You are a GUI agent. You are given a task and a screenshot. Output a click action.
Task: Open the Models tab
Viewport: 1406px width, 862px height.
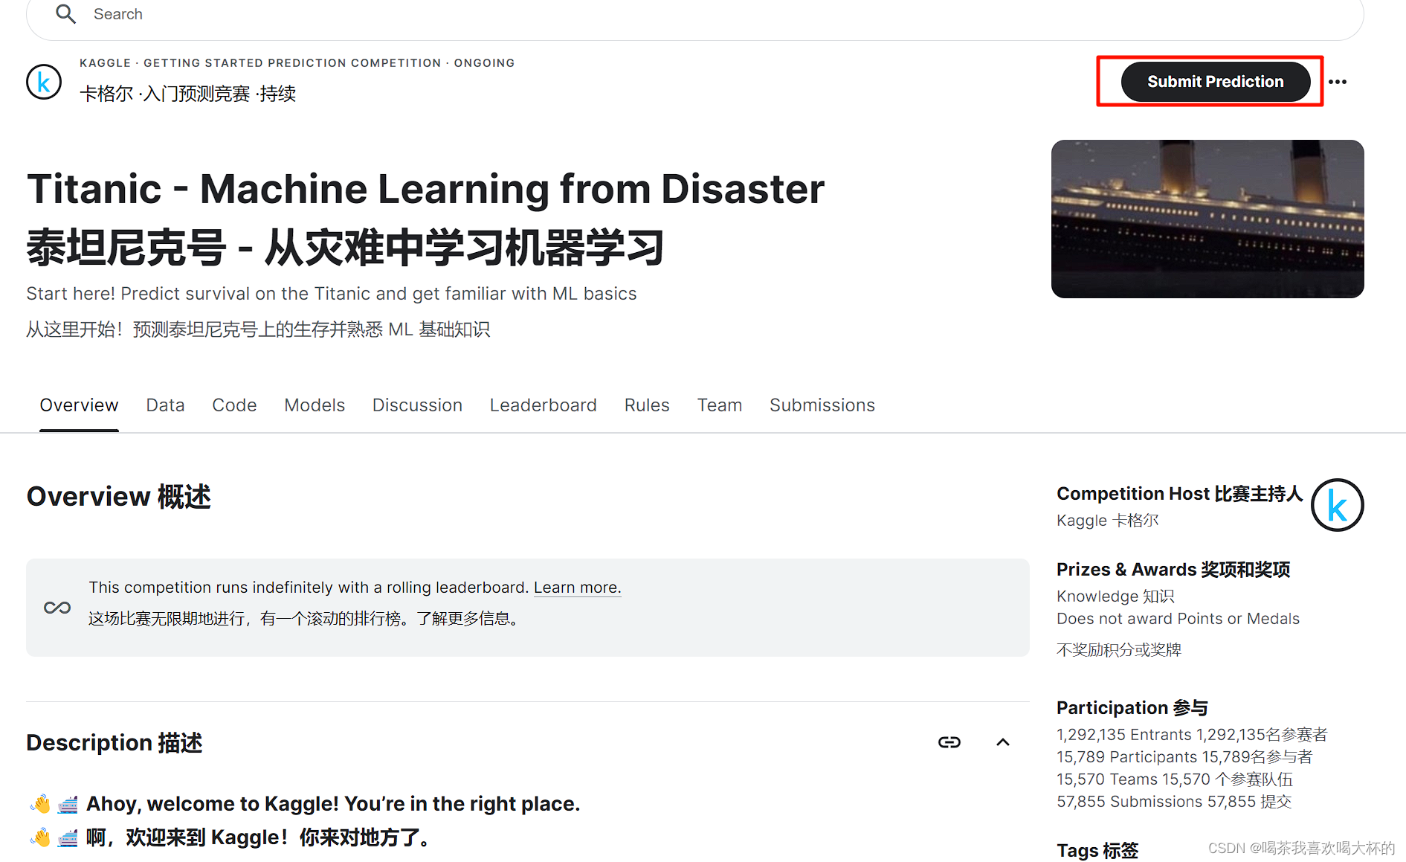tap(315, 405)
